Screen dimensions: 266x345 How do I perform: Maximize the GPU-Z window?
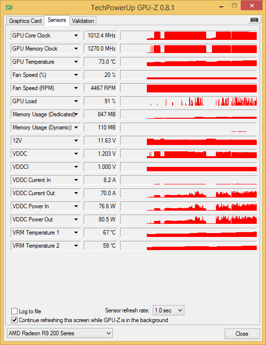234,6
